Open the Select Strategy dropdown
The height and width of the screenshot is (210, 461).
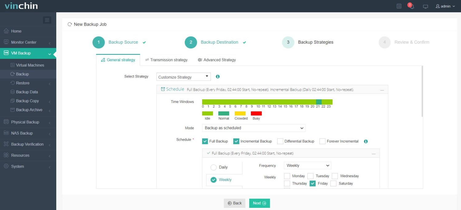[183, 77]
